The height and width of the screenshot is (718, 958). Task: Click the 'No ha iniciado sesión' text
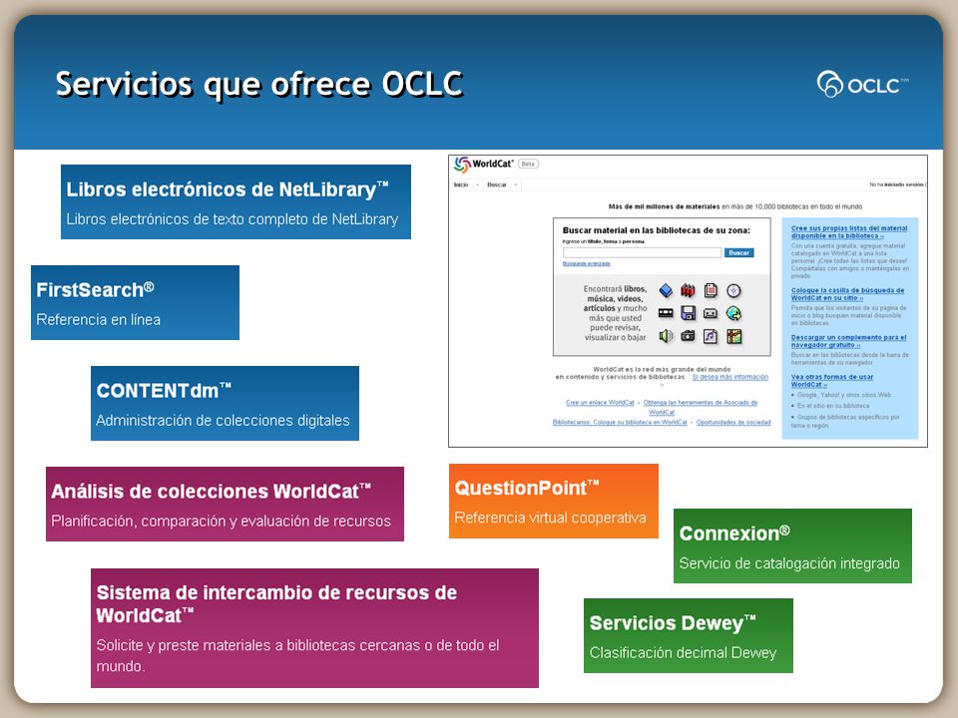pyautogui.click(x=897, y=184)
